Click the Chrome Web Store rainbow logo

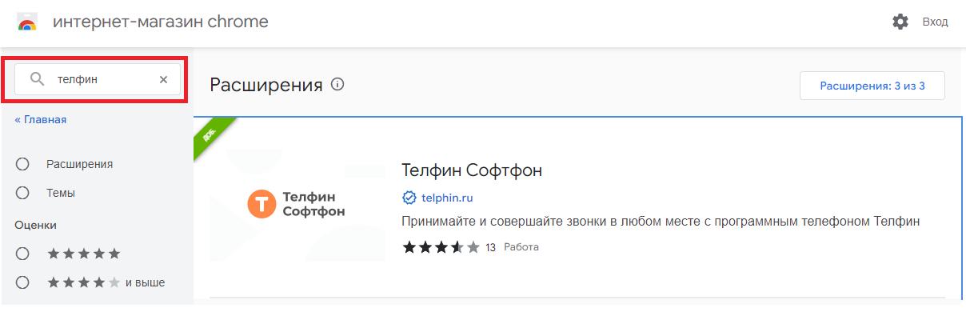tap(26, 22)
